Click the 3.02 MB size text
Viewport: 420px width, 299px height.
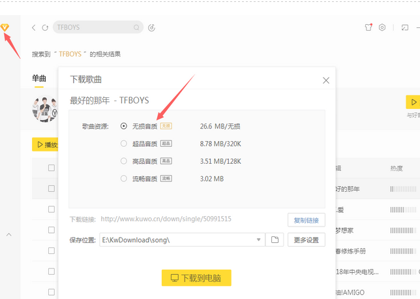tap(211, 179)
